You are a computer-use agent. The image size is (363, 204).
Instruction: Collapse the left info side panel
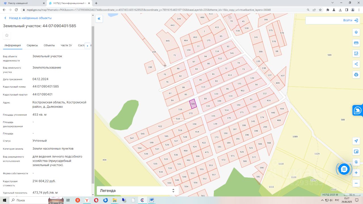tap(99, 19)
